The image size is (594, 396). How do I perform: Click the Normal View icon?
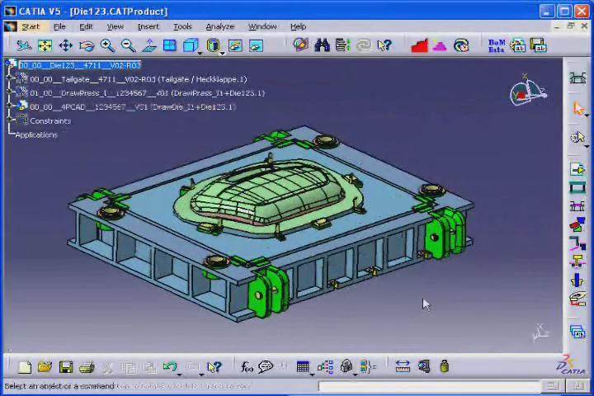coord(149,45)
